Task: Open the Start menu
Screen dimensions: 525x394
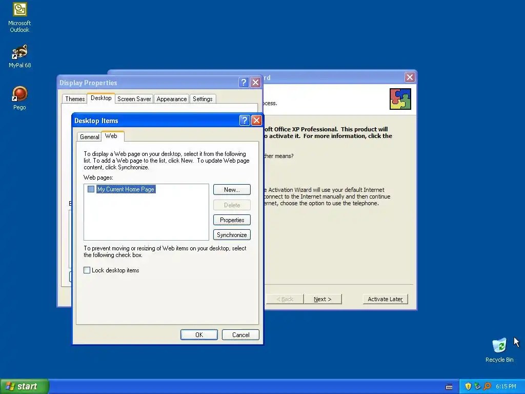Action: point(25,386)
